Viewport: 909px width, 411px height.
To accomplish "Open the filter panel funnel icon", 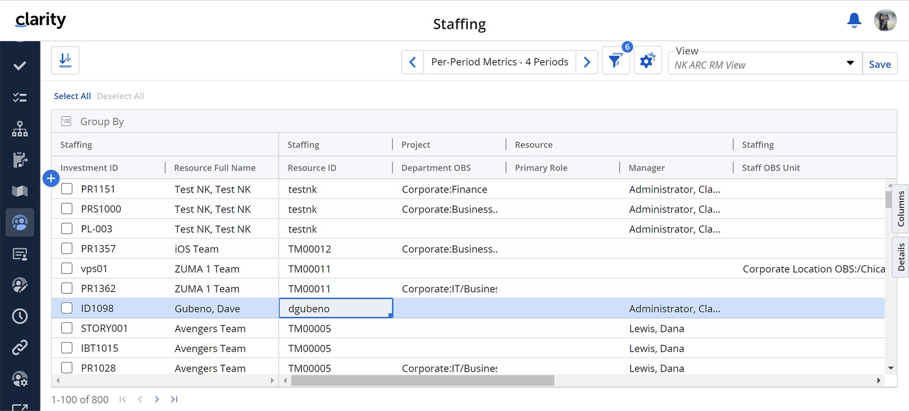I will 615,61.
